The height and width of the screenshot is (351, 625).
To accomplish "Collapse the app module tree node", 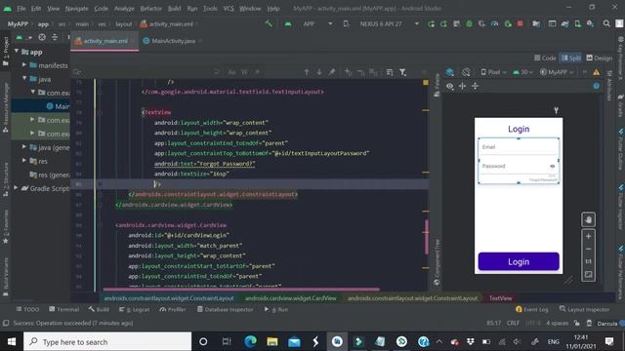I will (17, 52).
